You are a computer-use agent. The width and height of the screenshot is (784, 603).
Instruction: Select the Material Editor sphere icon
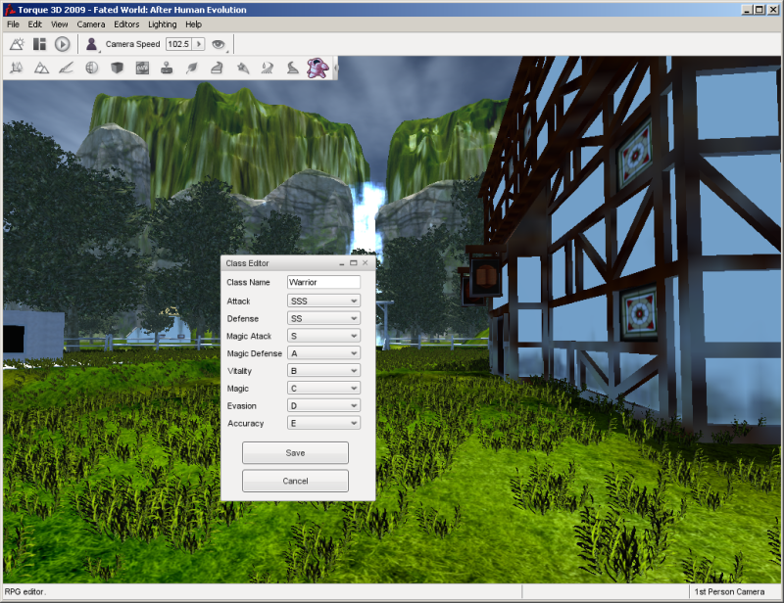(x=91, y=68)
